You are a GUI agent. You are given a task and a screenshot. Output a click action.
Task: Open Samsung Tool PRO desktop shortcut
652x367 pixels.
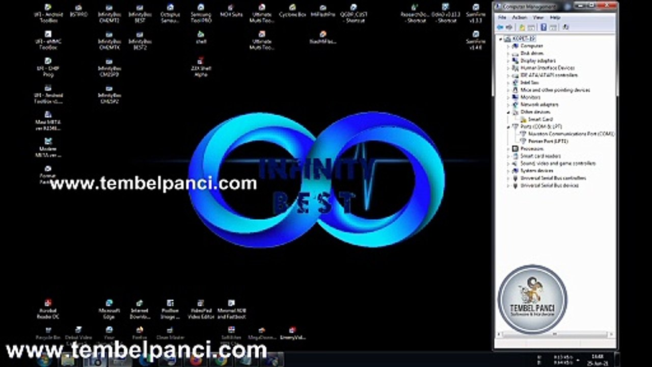click(201, 13)
